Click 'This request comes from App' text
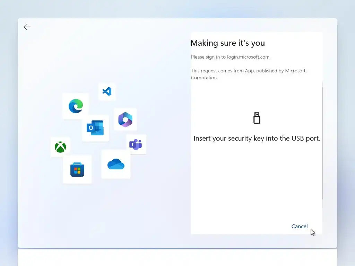Viewport: 355px width, 266px height. (x=223, y=71)
